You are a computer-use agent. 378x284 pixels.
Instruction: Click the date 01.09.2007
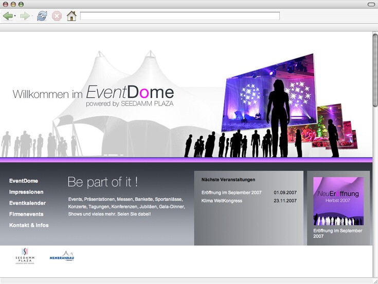[x=285, y=193]
